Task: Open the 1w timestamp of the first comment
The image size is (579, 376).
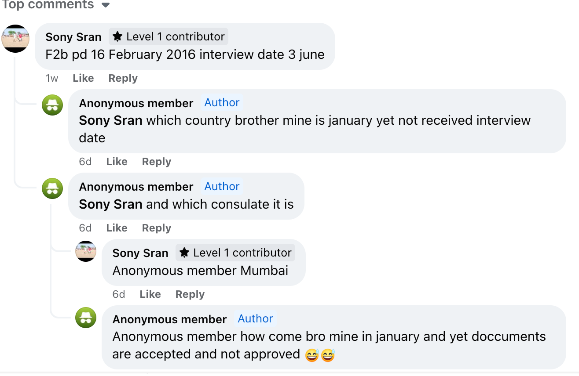Action: coord(51,78)
